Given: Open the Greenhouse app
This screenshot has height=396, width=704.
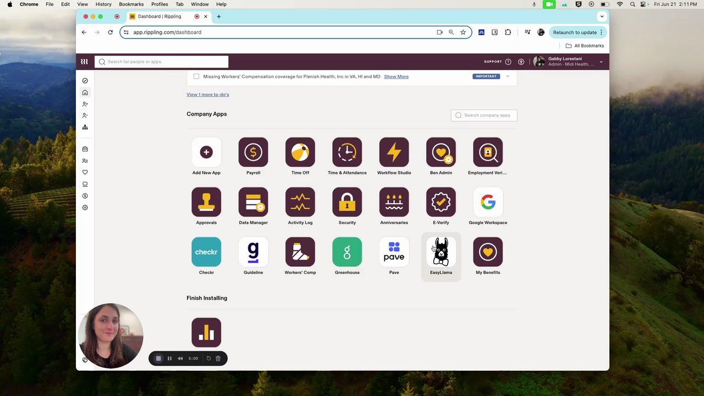Looking at the screenshot, I should click(347, 252).
